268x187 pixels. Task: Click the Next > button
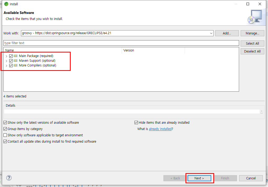click(199, 178)
